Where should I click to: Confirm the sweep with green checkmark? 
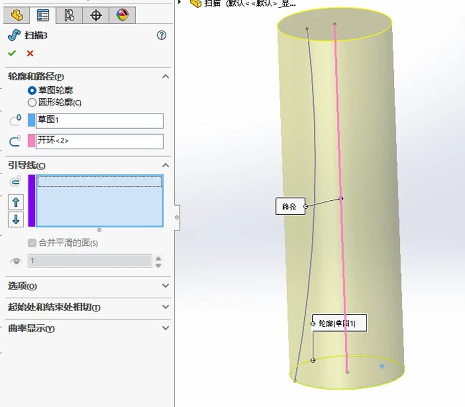[x=12, y=53]
